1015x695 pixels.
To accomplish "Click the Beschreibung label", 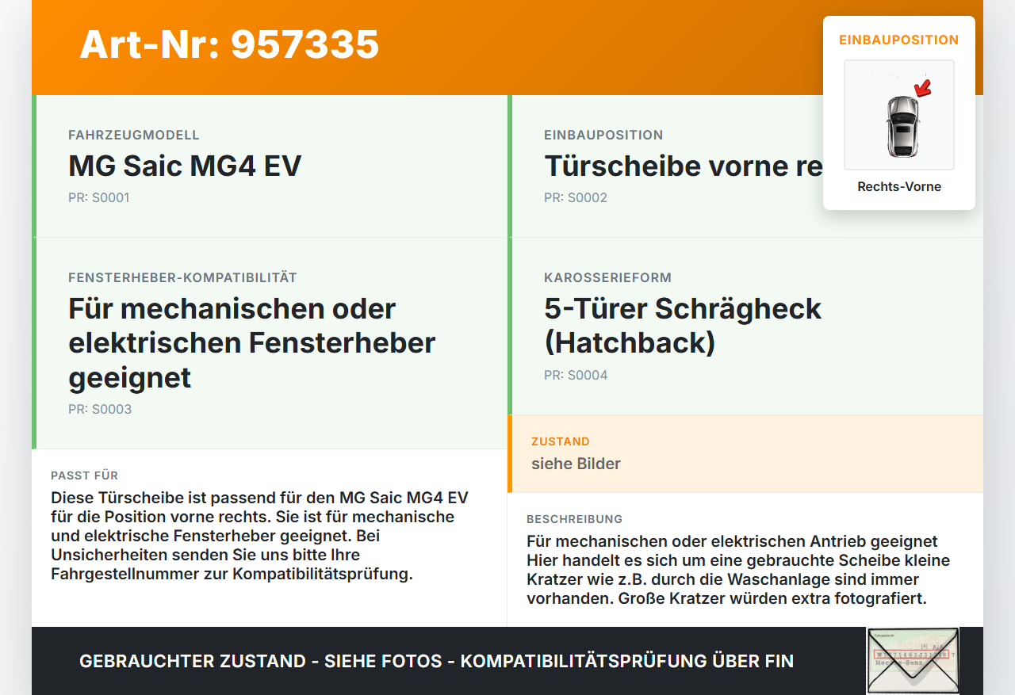I will (575, 519).
